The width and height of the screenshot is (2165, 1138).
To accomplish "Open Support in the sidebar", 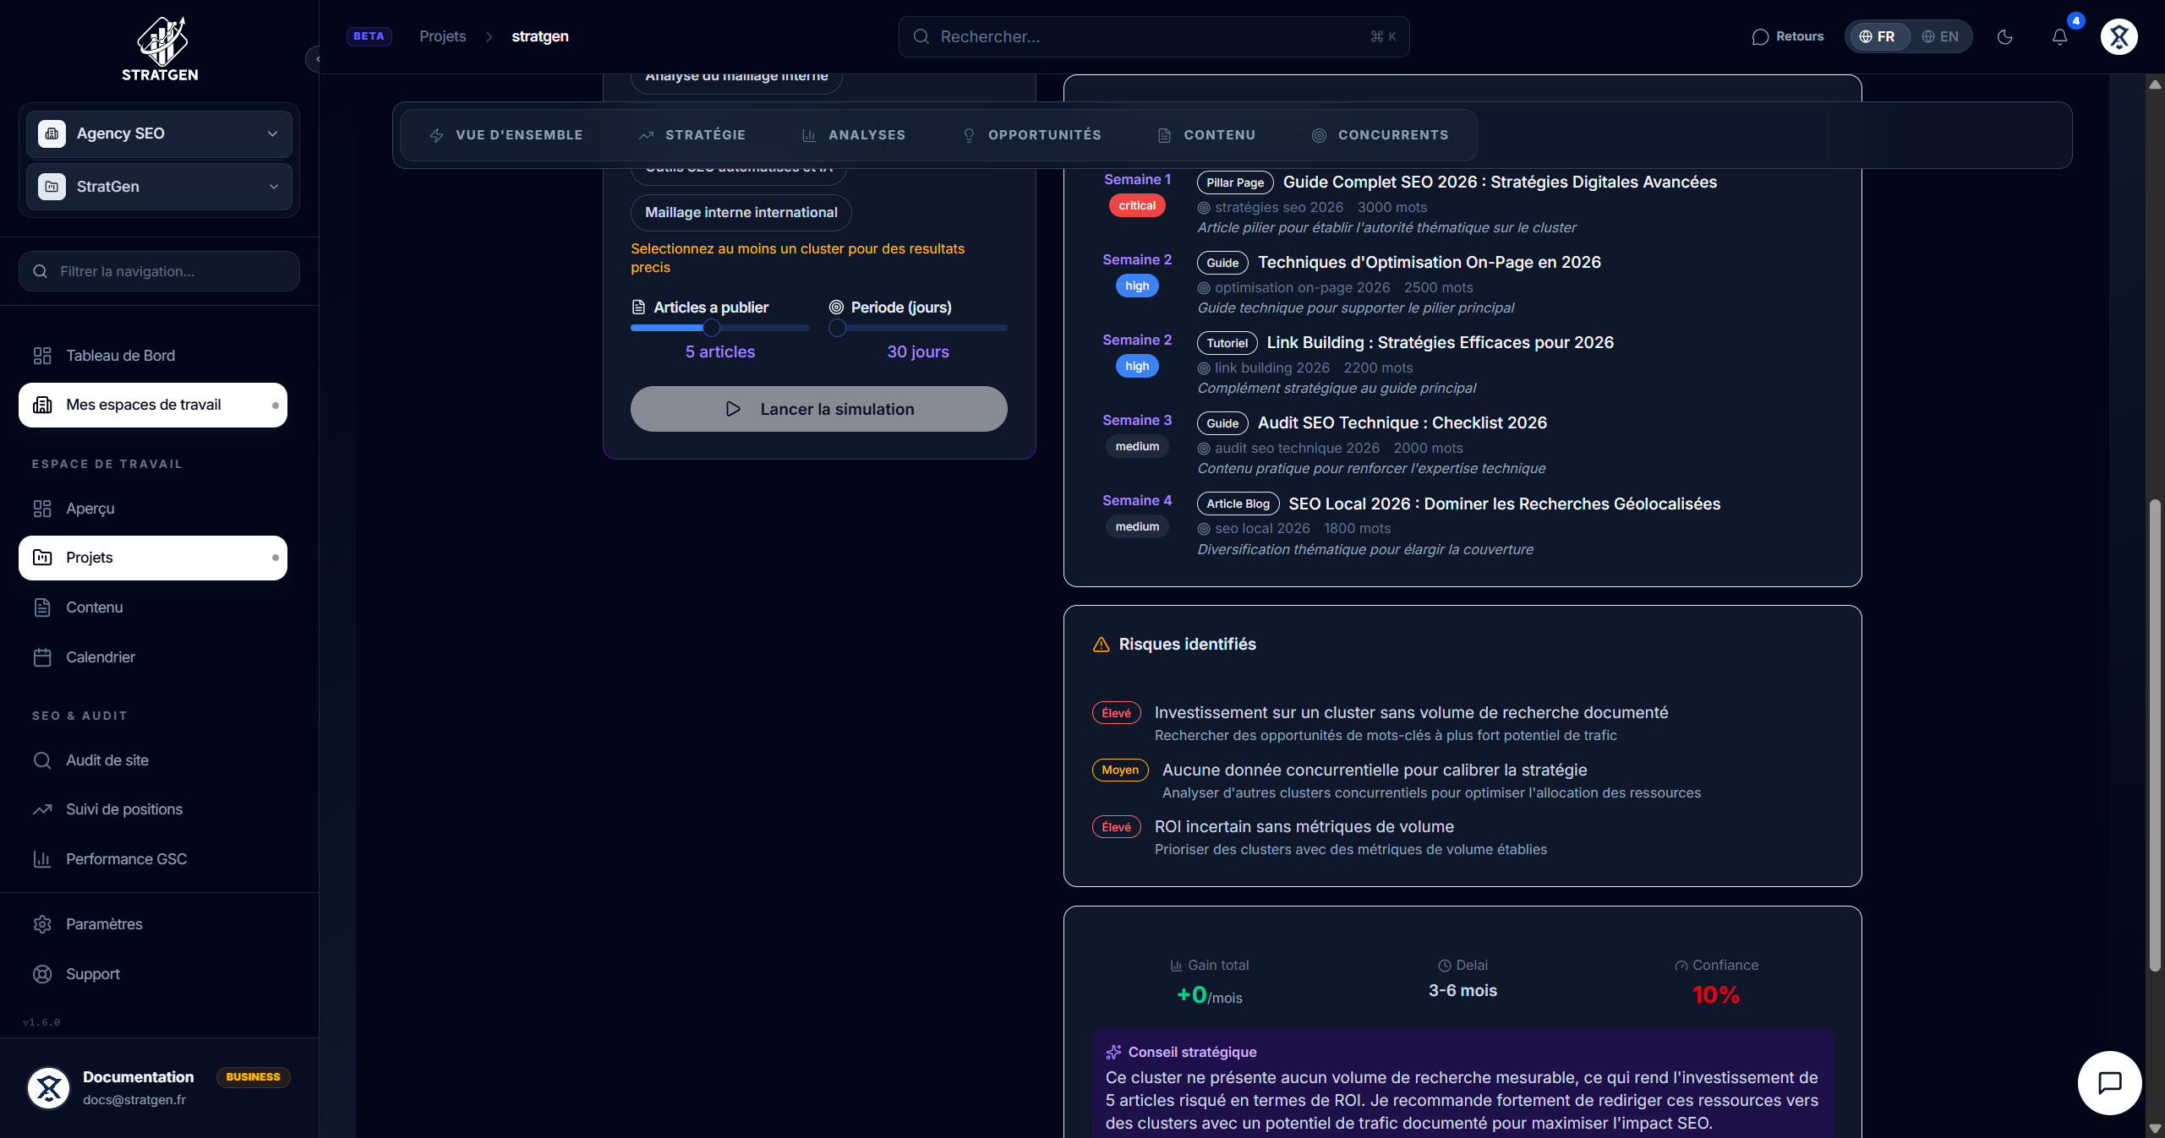I will 93,974.
